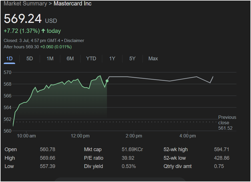The height and width of the screenshot is (182, 251).
Task: Click the 2:00 pm axis label
Action: coord(134,136)
